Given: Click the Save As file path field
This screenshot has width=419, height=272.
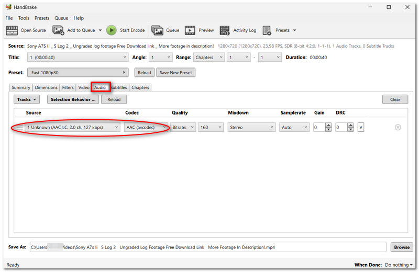Looking at the screenshot, I should (x=208, y=247).
